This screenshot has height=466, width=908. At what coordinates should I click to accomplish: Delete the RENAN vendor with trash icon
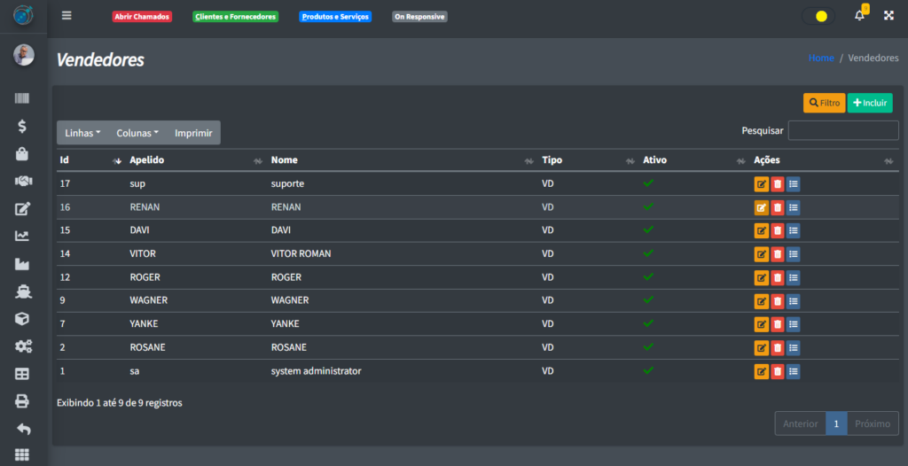pyautogui.click(x=778, y=208)
